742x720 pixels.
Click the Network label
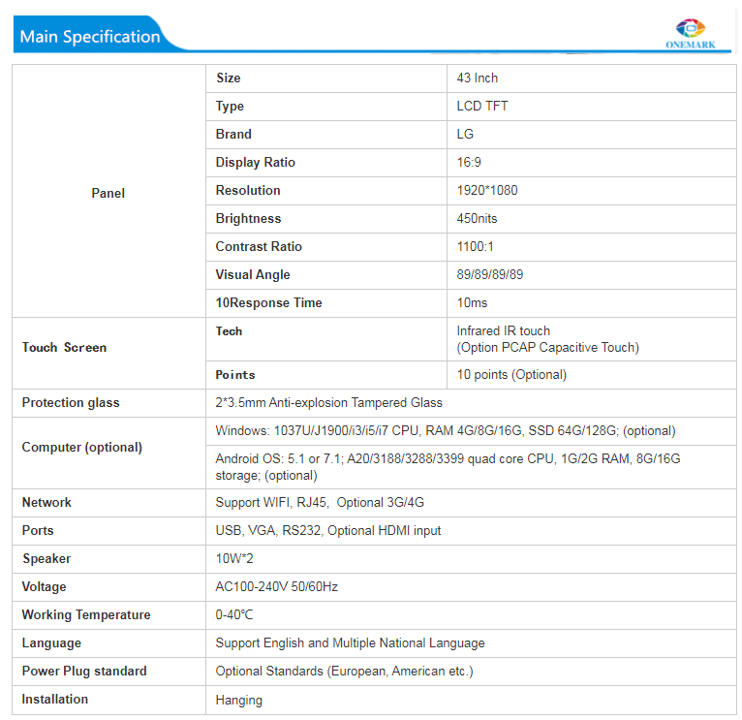(46, 502)
